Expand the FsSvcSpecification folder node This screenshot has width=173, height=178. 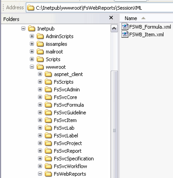(x=40, y=158)
